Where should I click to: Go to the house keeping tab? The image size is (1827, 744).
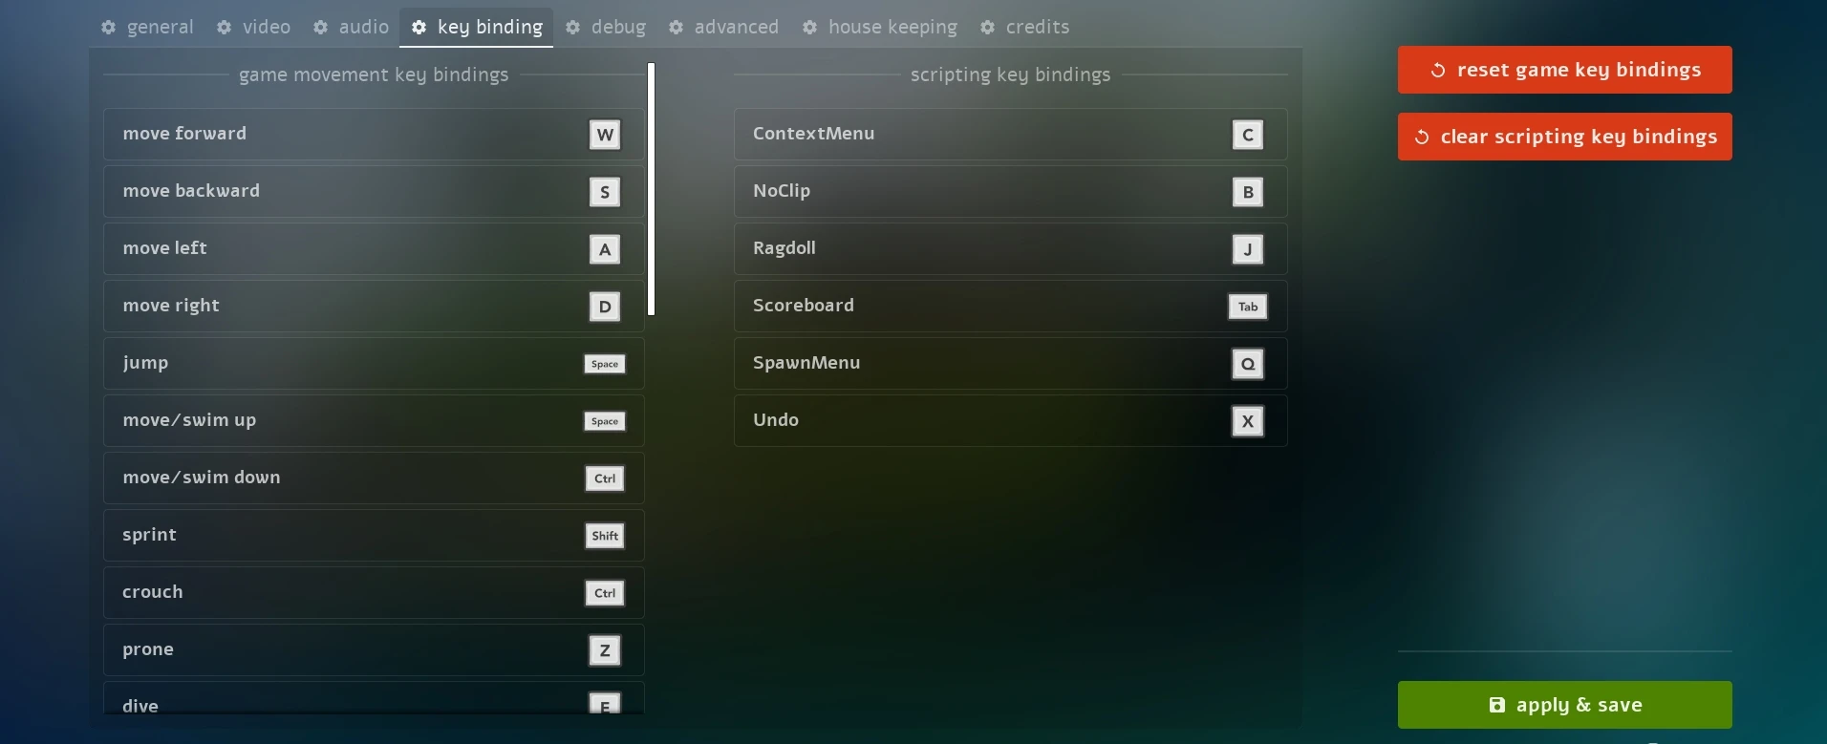pyautogui.click(x=880, y=28)
